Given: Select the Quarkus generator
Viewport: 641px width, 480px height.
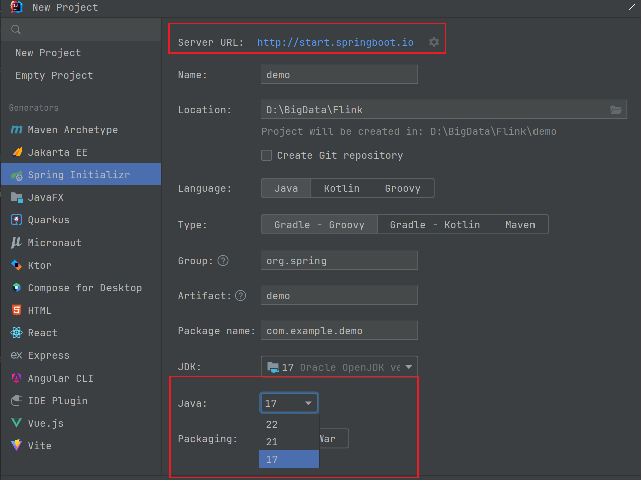Looking at the screenshot, I should tap(81, 220).
